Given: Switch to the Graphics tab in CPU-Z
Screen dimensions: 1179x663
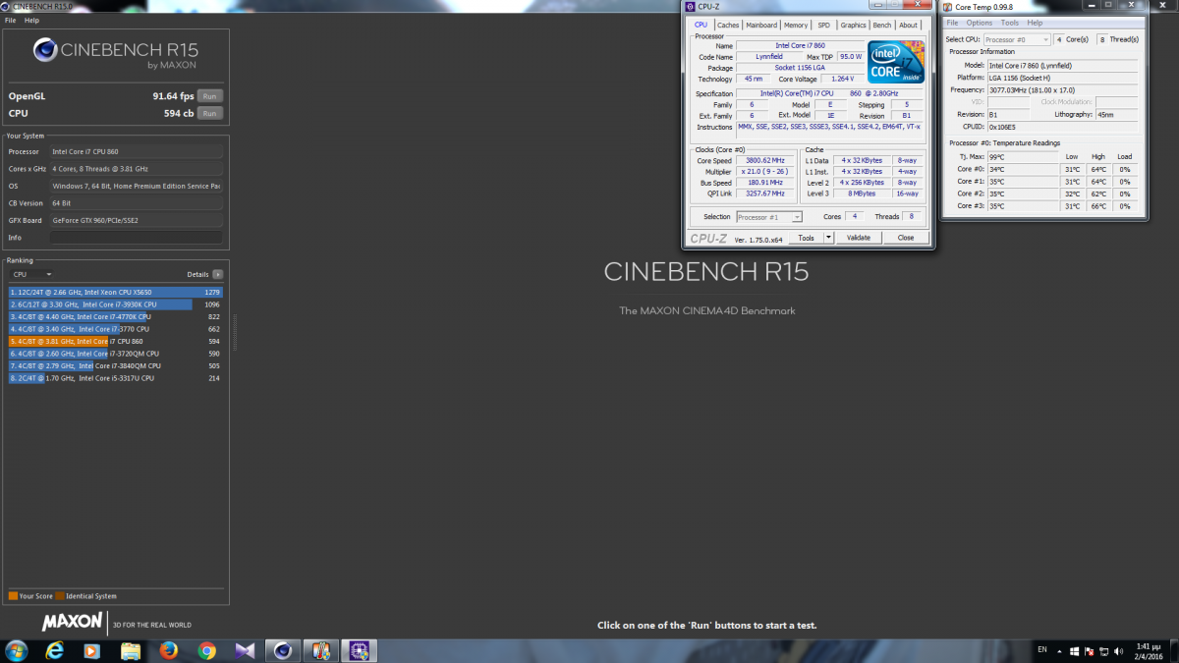Looking at the screenshot, I should click(853, 26).
